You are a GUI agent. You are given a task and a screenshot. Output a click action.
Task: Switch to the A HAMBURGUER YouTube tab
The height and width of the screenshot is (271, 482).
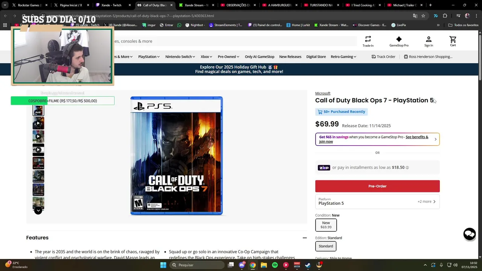(279, 5)
